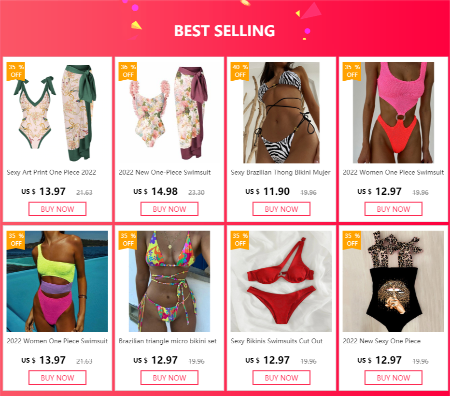450x396 pixels.
Task: Click BUY NOW under Brazilian Thong Bikini Mujer
Action: click(x=281, y=209)
